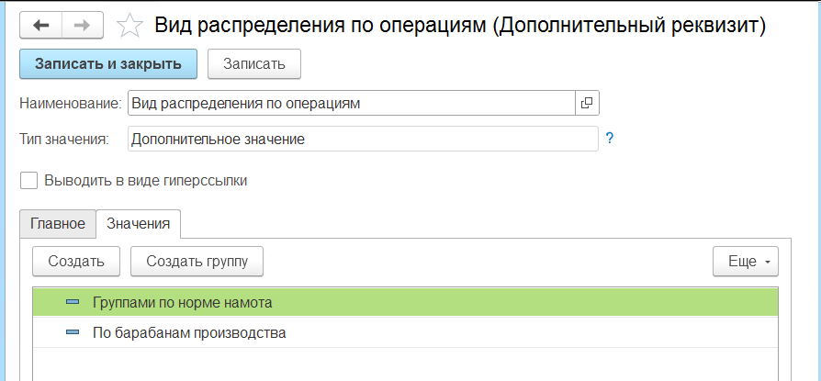Open the name field's expand icon
Viewport: 821px width, 381px height.
coord(587,103)
